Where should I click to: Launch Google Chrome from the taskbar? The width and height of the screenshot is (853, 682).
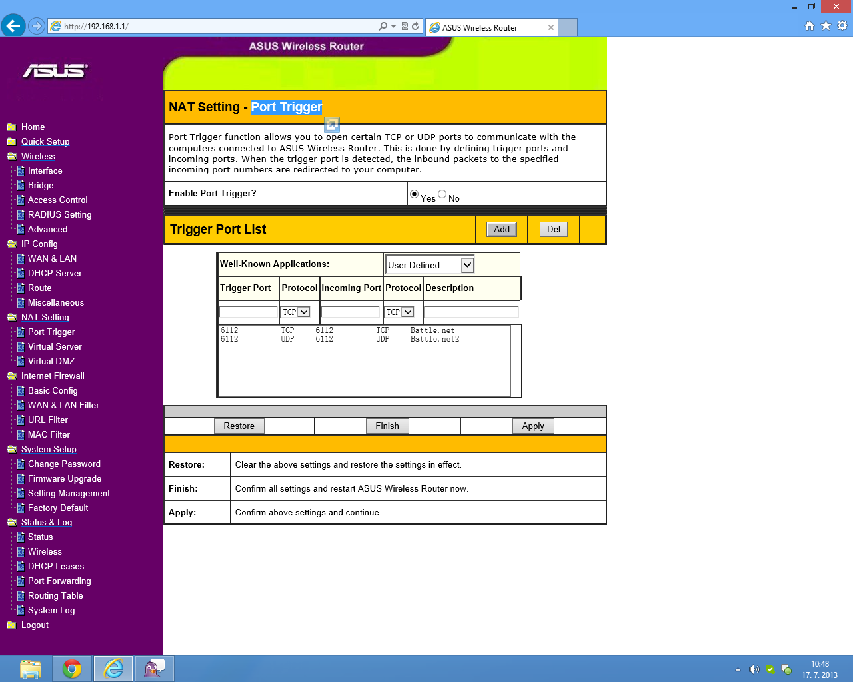[72, 669]
